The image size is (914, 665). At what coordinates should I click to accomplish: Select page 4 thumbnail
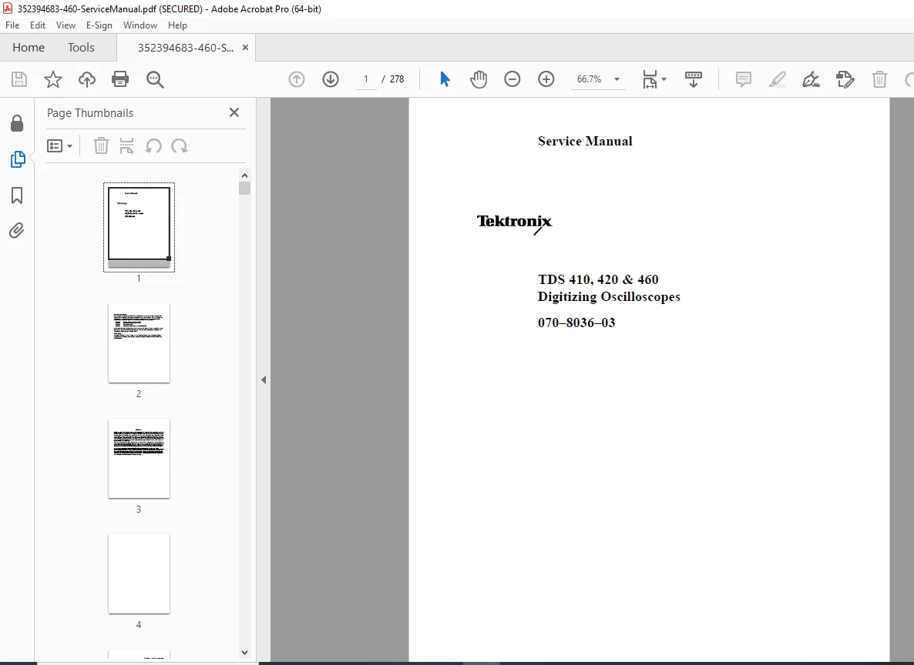139,574
